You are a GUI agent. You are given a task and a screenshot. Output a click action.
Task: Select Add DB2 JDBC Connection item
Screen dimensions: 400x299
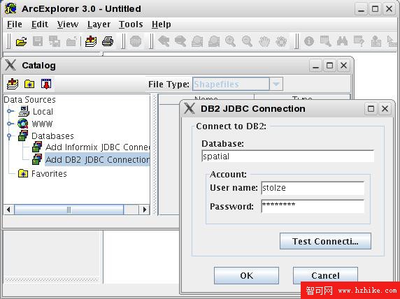click(x=97, y=159)
